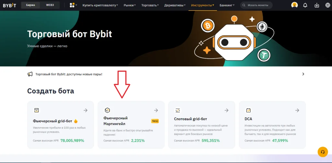This screenshot has width=332, height=163.
Task: Click the arrow on the DCA card
Action: tap(297, 111)
